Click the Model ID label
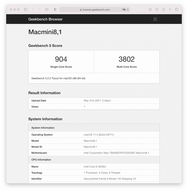The image size is (188, 191). pyautogui.click(x=37, y=147)
